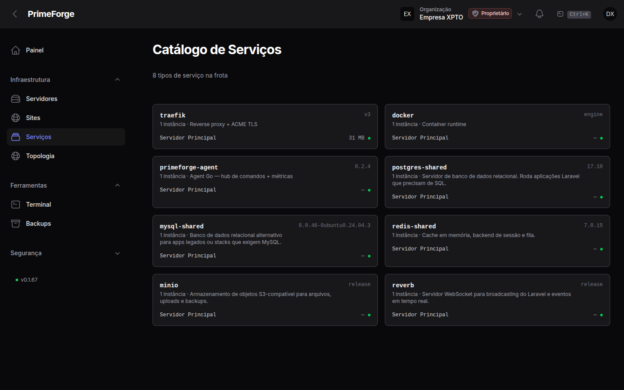This screenshot has height=390, width=624.
Task: Click the Servidores server icon
Action: tap(16, 99)
